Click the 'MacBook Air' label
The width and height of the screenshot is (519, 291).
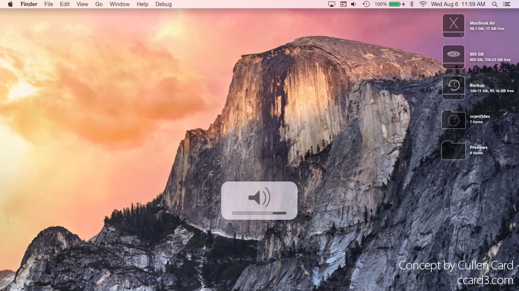coord(482,23)
